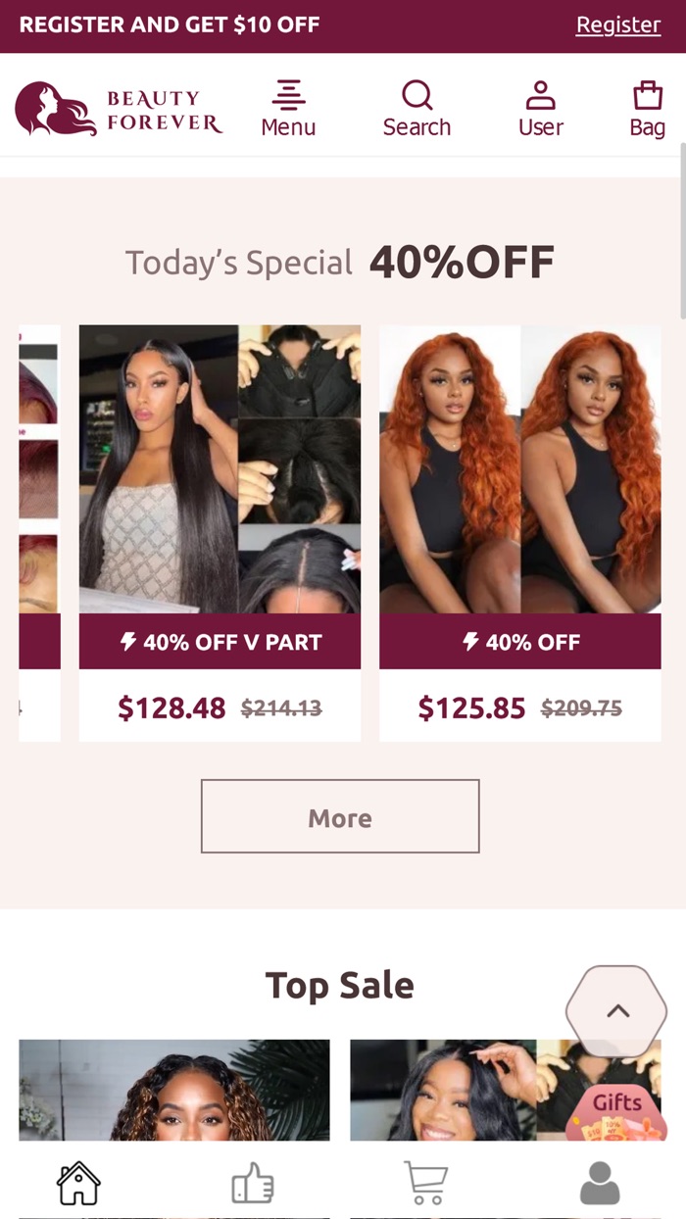
Task: Open the straight black V part wig image
Action: pos(220,469)
